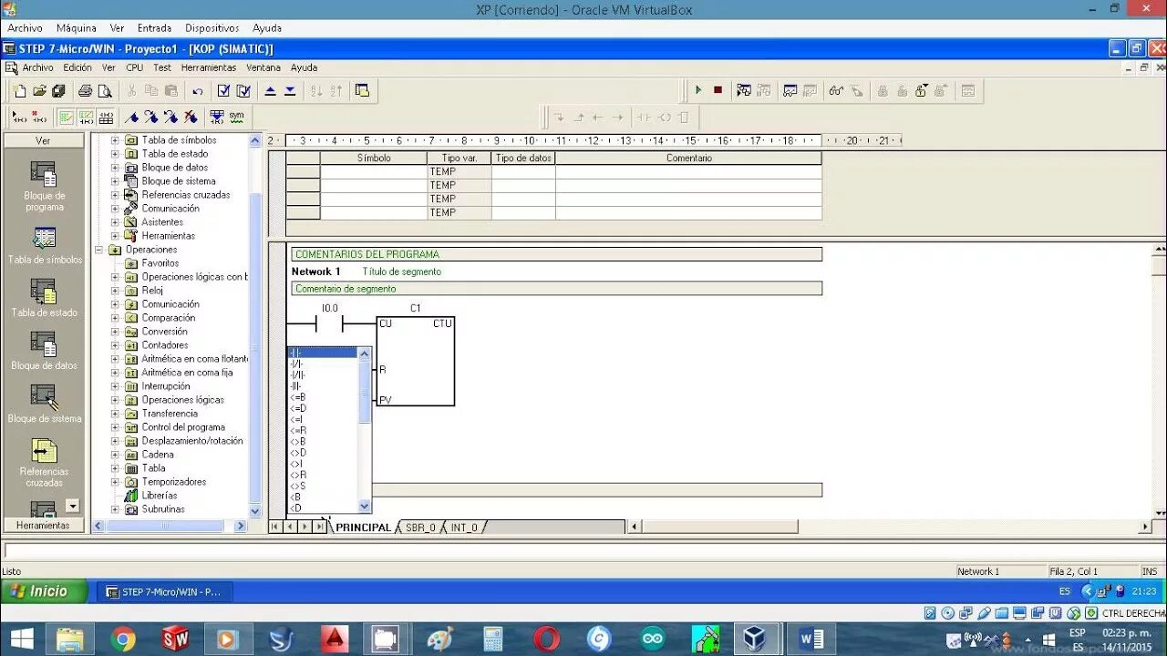The image size is (1167, 656).
Task: Click the Ver panel header button
Action: click(43, 140)
